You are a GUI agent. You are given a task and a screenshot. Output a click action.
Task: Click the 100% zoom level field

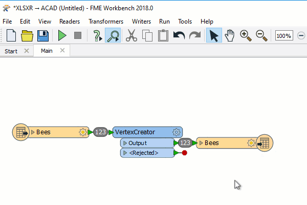pyautogui.click(x=284, y=35)
